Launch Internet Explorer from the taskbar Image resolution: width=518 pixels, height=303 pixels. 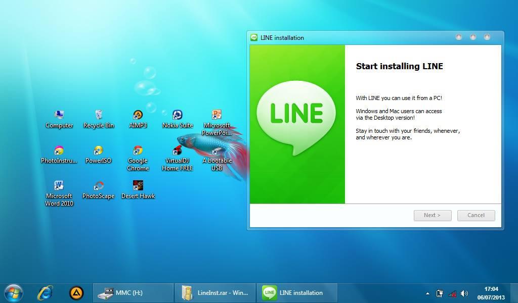click(x=46, y=292)
